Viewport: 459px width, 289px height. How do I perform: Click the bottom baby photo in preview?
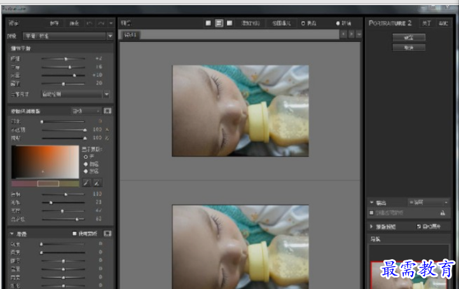[x=240, y=247]
